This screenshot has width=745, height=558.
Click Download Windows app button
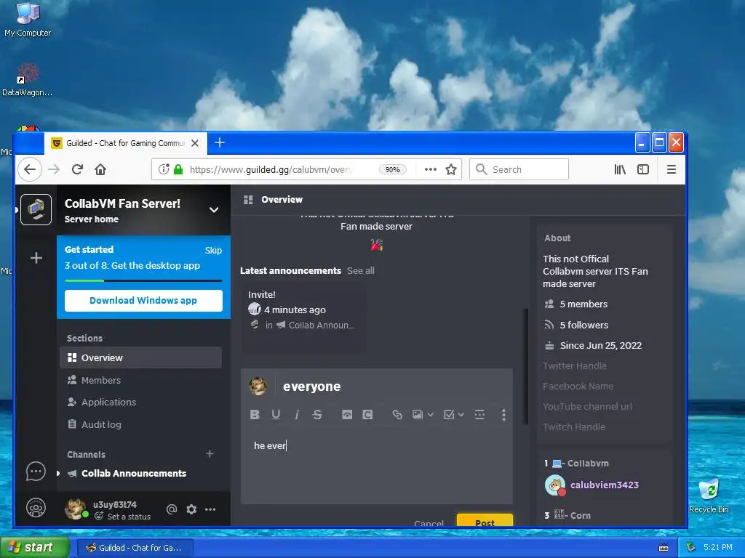[x=143, y=301]
